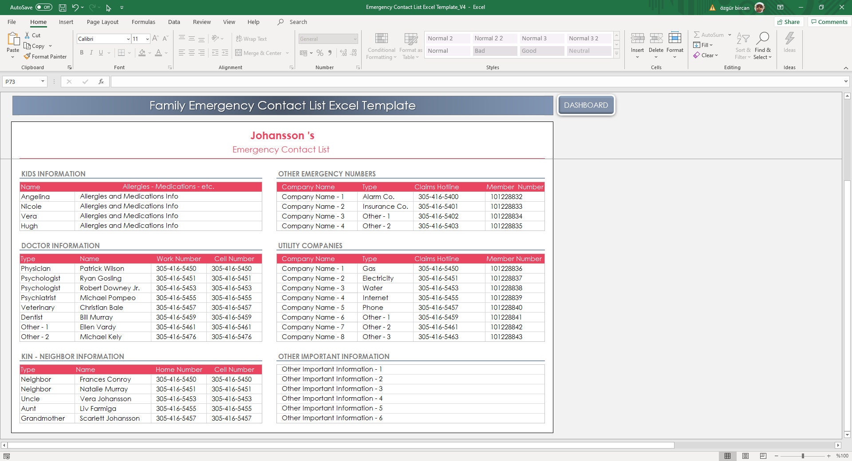Open the Fill Color dropdown arrow
The height and width of the screenshot is (461, 852).
[149, 53]
